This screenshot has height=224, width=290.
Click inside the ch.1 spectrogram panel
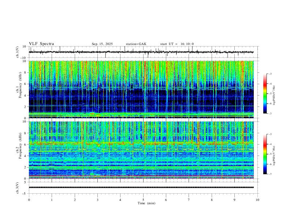point(141,89)
